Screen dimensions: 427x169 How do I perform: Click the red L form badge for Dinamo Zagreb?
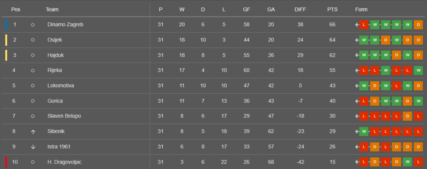click(363, 25)
